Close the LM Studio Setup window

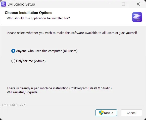(x=138, y=4)
